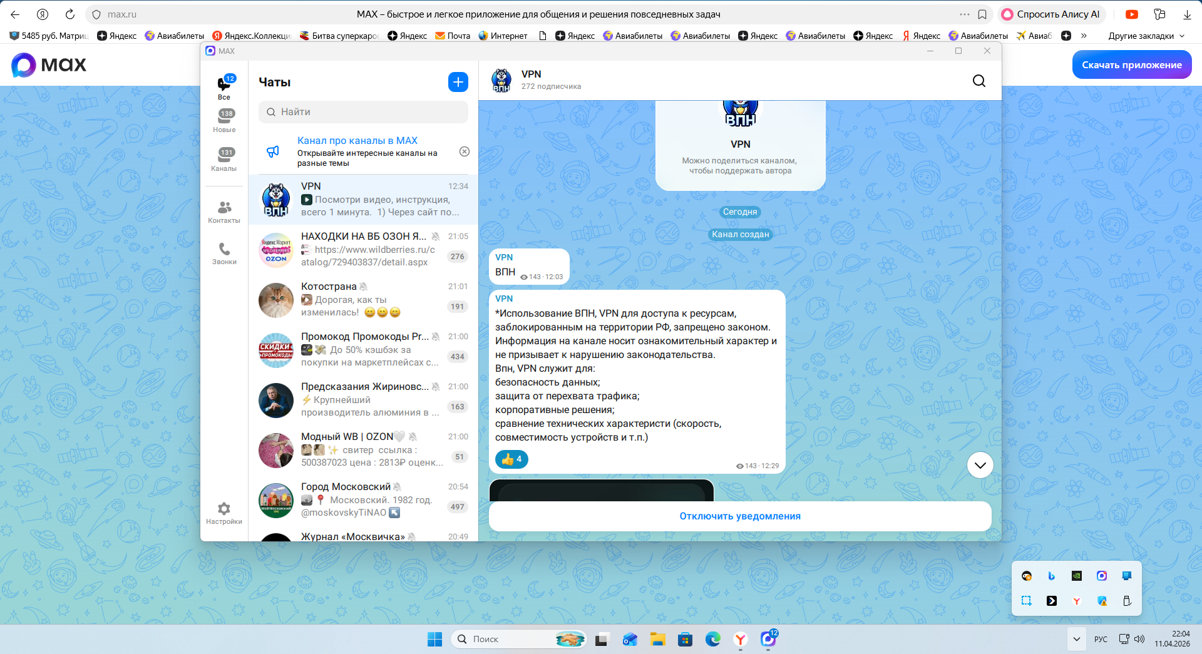Dismiss the 'Канал про каналы в MAX' banner
The image size is (1202, 654).
(x=465, y=151)
